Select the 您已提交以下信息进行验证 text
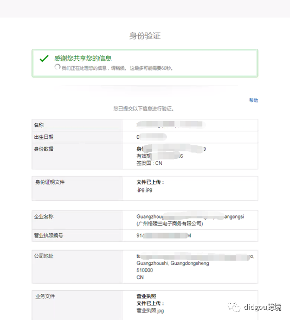 (144, 108)
